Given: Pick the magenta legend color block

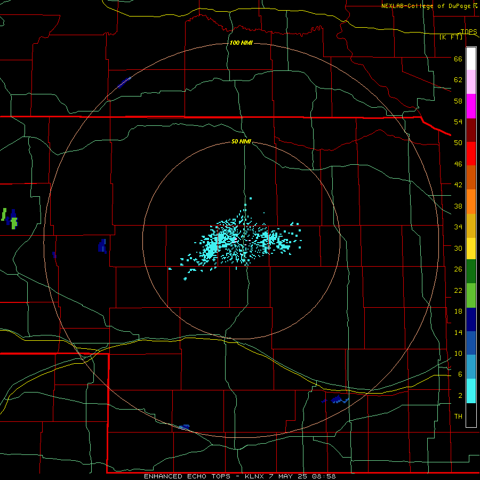Looking at the screenshot, I should point(471,106).
